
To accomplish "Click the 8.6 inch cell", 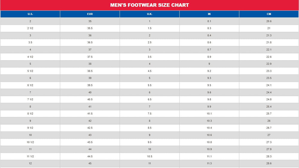I will point(209,42).
